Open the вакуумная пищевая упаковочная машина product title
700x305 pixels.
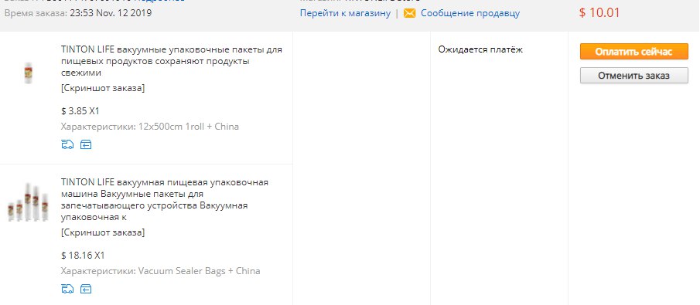click(165, 200)
